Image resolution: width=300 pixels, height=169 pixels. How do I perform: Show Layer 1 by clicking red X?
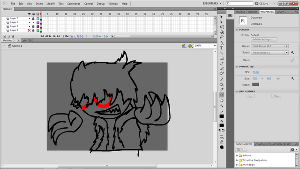pyautogui.click(x=29, y=30)
